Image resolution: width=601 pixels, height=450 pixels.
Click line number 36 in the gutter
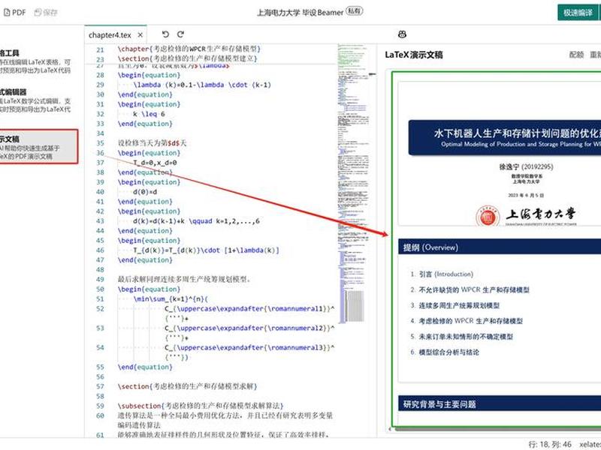(x=100, y=153)
